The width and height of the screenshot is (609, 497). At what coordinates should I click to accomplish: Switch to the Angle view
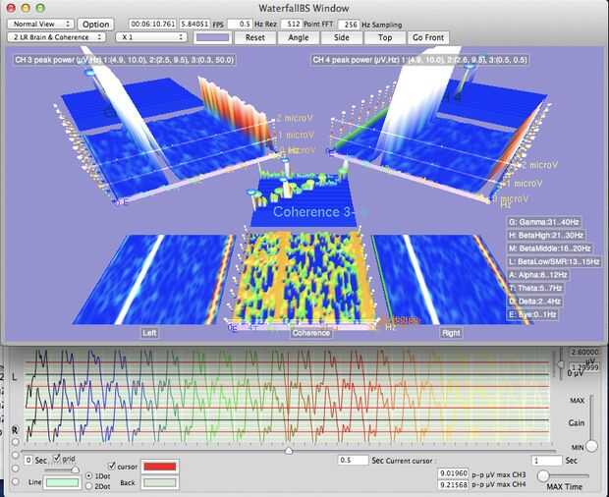299,37
